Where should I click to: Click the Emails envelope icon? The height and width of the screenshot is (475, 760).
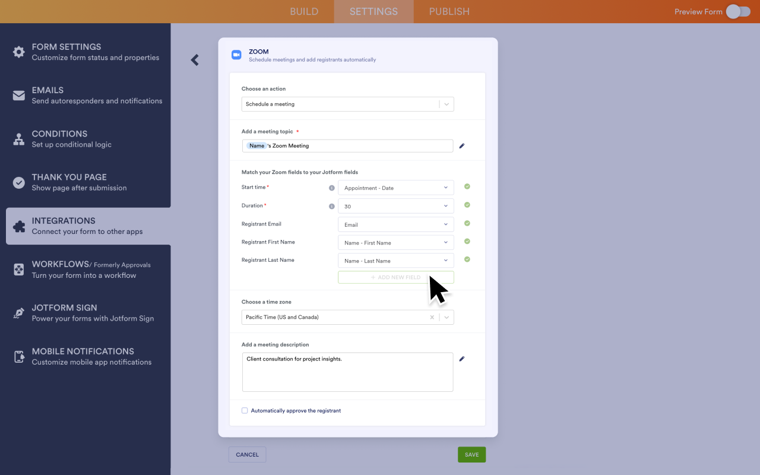pos(19,96)
